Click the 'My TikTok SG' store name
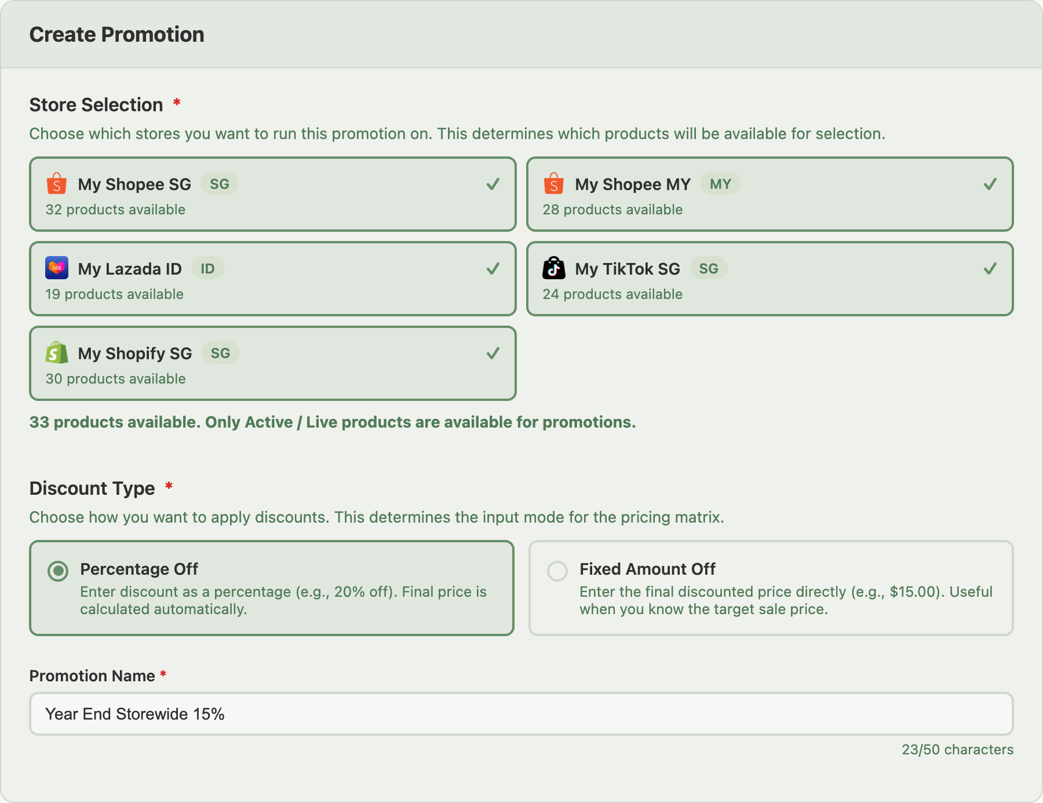The image size is (1043, 803). (628, 269)
